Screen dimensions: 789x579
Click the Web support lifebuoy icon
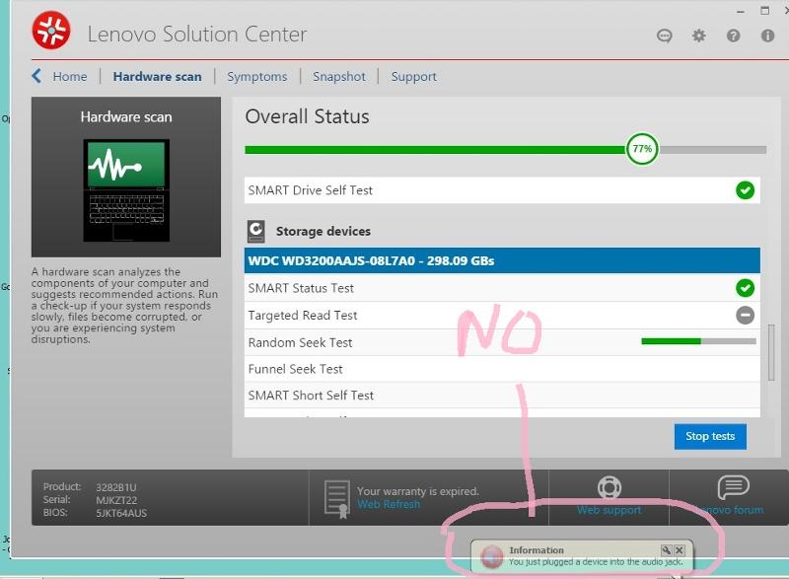pyautogui.click(x=610, y=487)
